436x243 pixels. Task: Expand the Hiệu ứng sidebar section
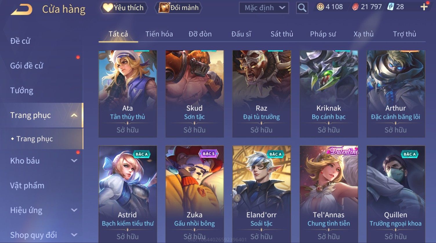[x=74, y=210]
